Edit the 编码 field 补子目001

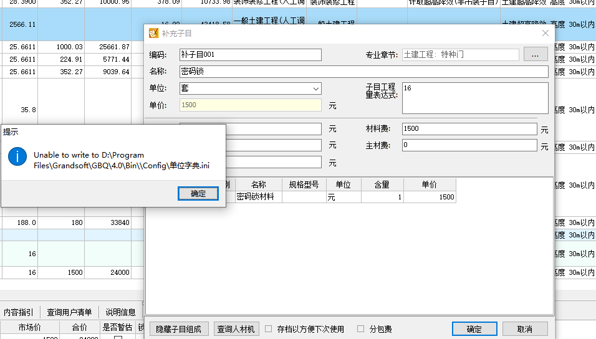[x=251, y=55]
